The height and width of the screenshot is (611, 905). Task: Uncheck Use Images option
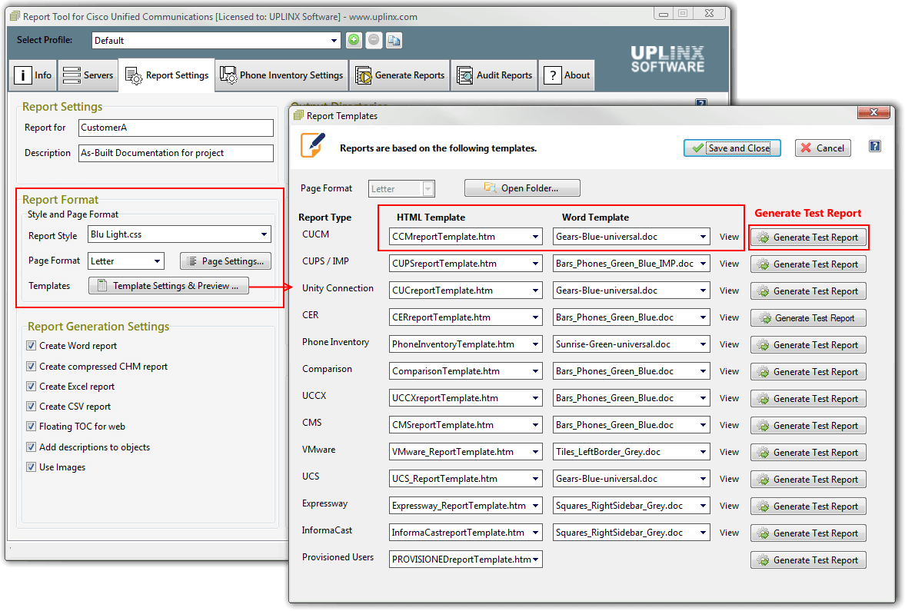(x=32, y=467)
